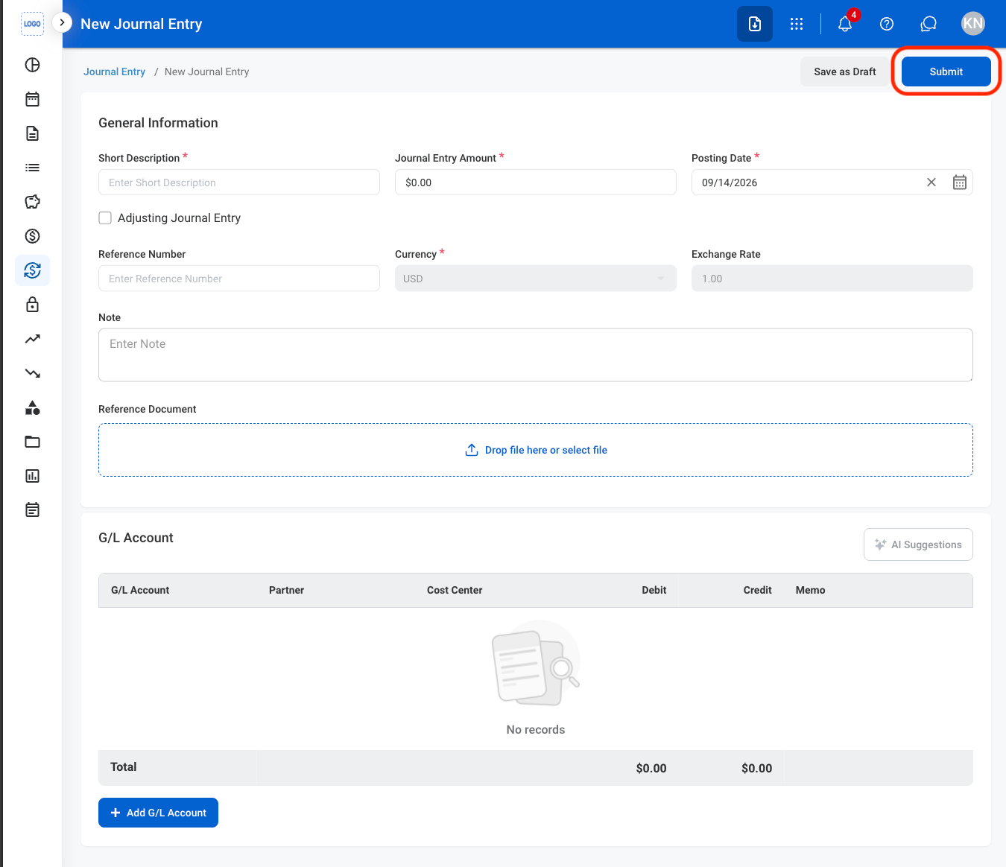
Task: Click the downward trend arrow sidebar icon
Action: pyautogui.click(x=32, y=373)
